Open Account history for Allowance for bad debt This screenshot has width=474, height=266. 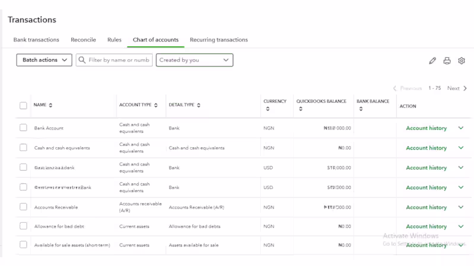tap(426, 226)
